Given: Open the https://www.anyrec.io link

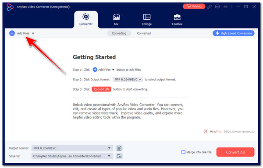Looking at the screenshot, I should pos(239,131).
